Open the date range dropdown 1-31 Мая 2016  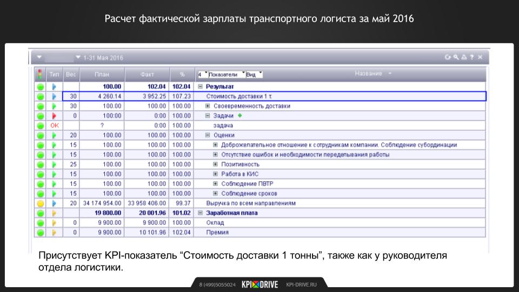click(x=78, y=57)
